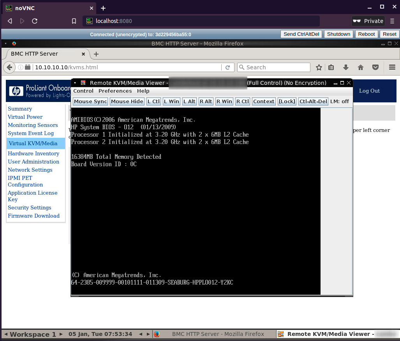Viewport: 400px width, 341px height.
Task: Switch to next workspace arrow
Action: tap(61, 334)
